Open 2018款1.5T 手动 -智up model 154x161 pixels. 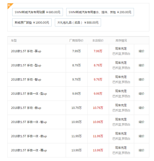(26, 80)
